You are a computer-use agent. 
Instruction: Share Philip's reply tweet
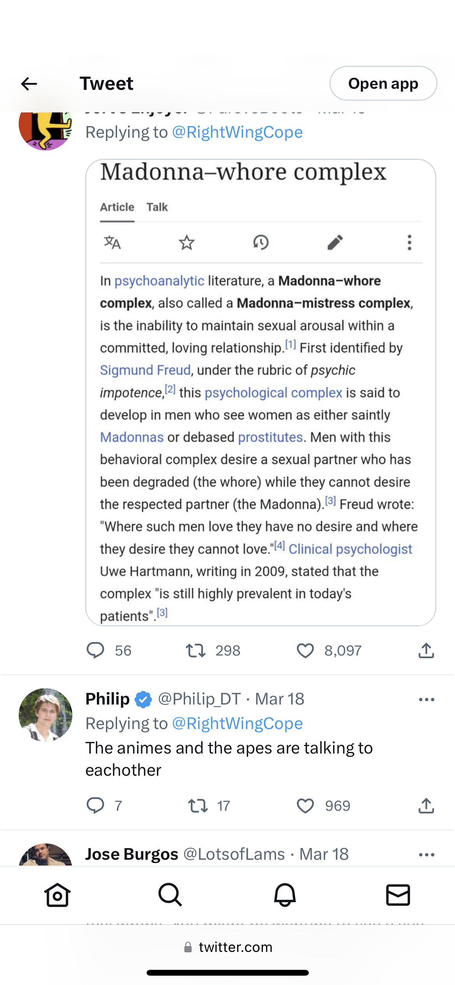point(426,806)
